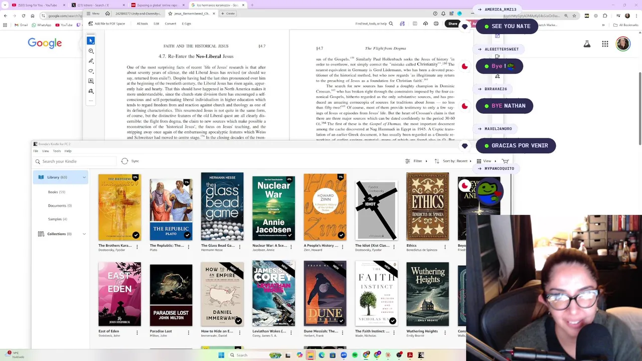Open Kindle Tools menu
Viewport: 642px width, 361px height.
click(x=57, y=151)
